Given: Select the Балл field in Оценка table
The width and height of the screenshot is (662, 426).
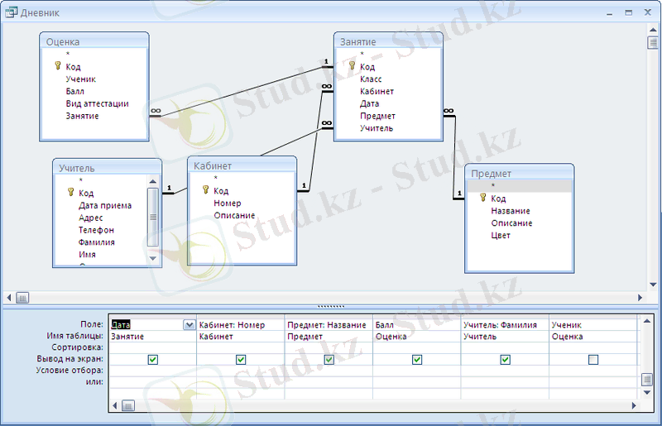Looking at the screenshot, I should tap(74, 91).
